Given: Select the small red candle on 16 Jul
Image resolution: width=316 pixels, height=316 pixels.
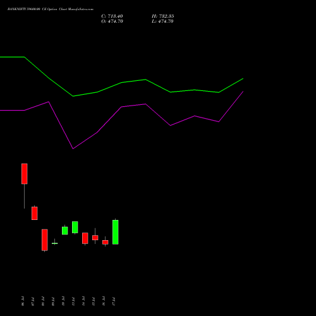Looking at the screenshot, I should click(x=106, y=242).
